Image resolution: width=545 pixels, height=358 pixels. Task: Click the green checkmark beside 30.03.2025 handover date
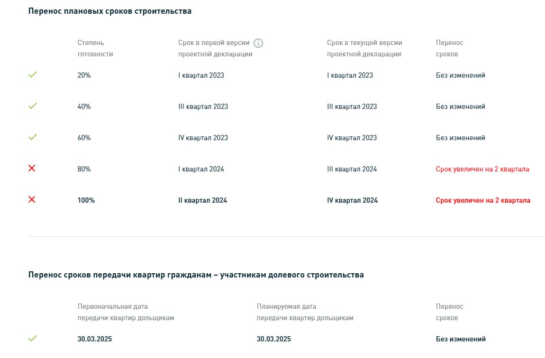click(33, 338)
